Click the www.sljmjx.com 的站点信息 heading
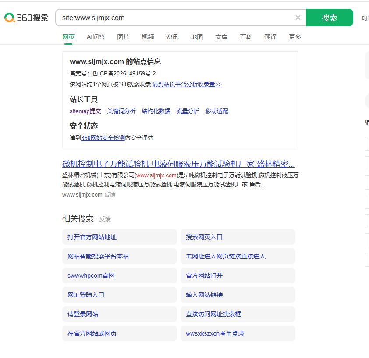 click(115, 61)
